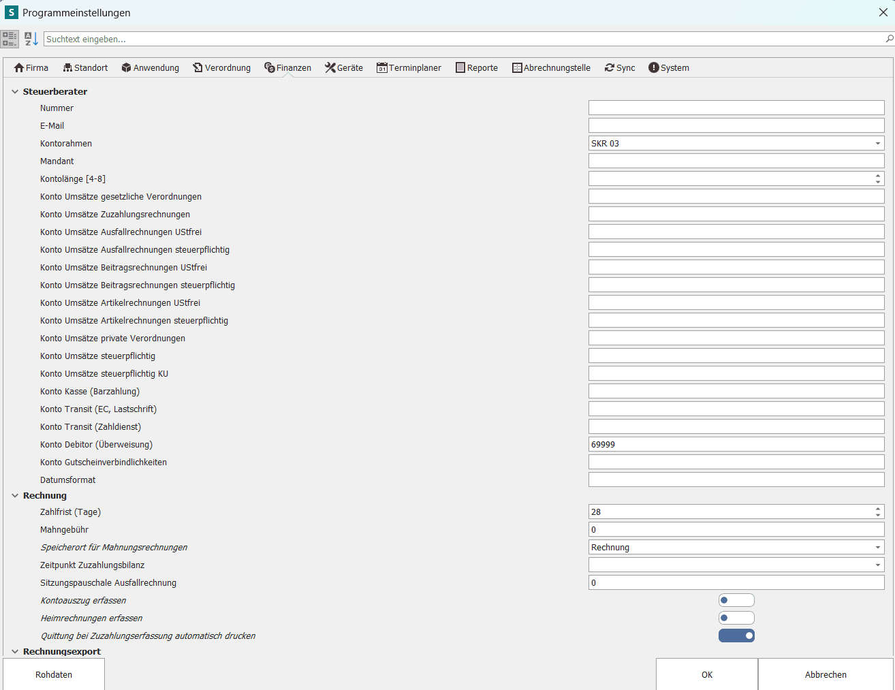Open the Zeitpunkt Zuzahlungsbilanz dropdown
895x690 pixels.
click(878, 565)
